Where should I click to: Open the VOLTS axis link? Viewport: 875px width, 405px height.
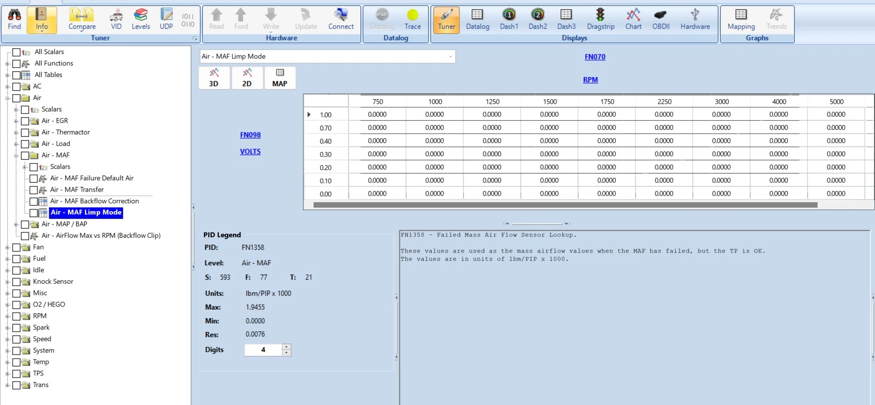[x=250, y=152]
